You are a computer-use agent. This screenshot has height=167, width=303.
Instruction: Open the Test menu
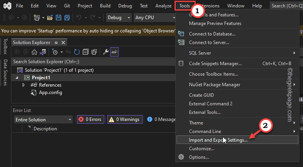[x=144, y=6]
